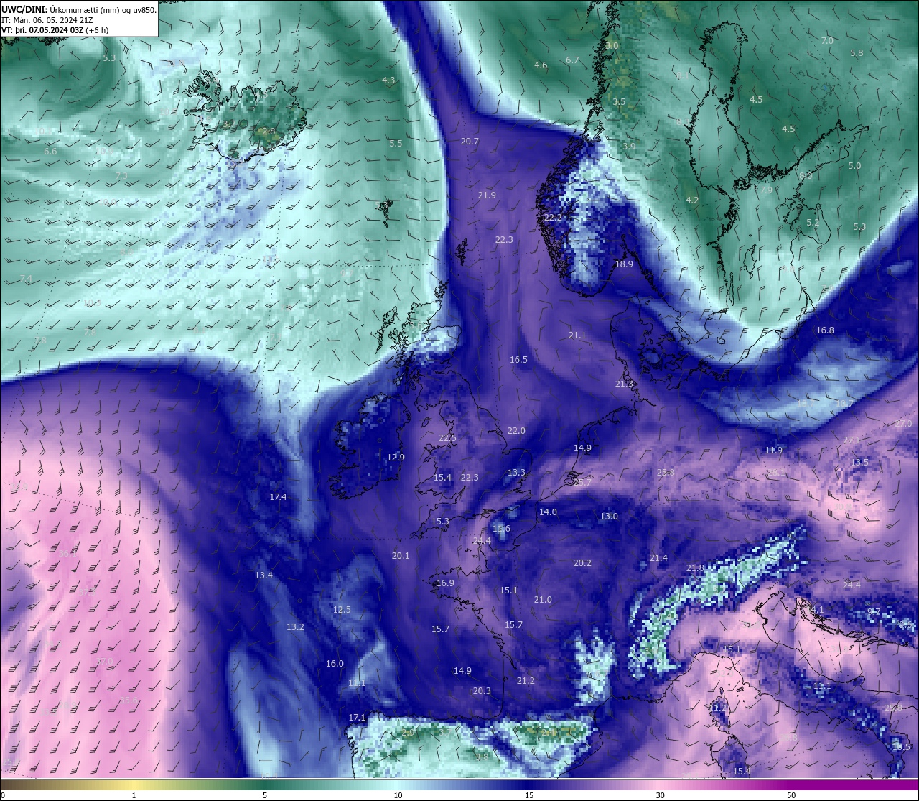Click the value 3.9 on the map
The image size is (919, 801).
tap(629, 147)
